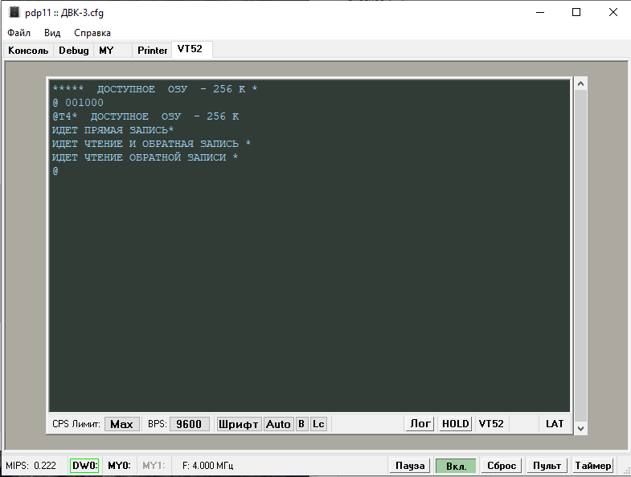631x477 pixels.
Task: Switch to the Консоль tab
Action: click(x=29, y=51)
